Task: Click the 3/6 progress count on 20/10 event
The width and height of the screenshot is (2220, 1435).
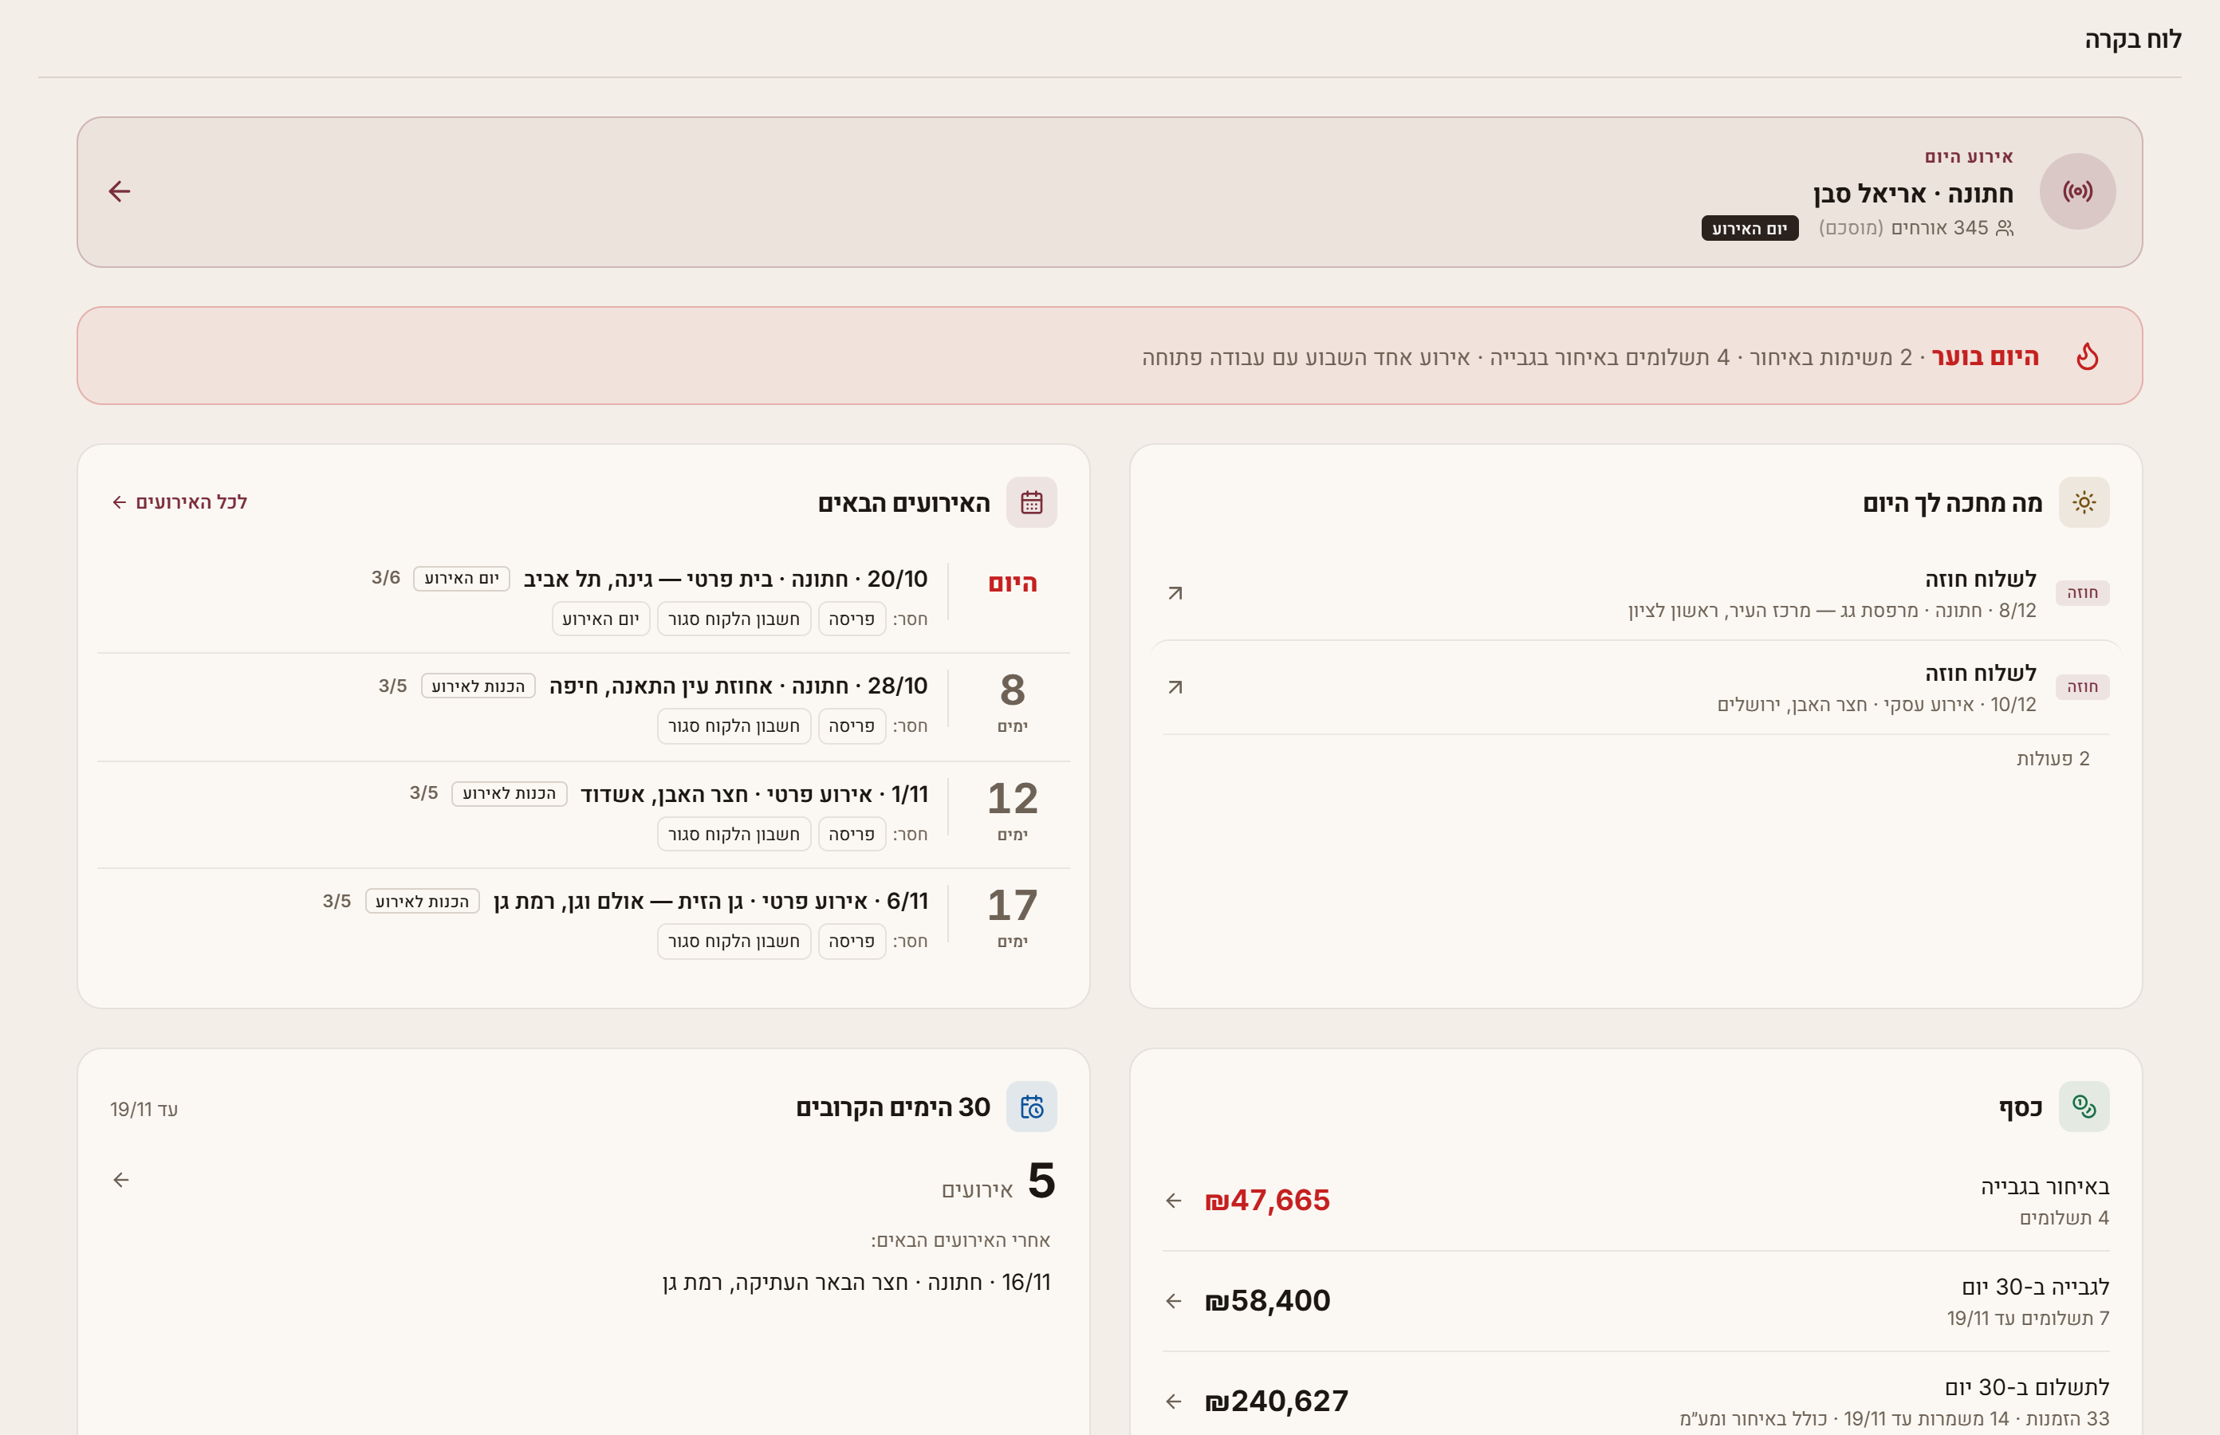Action: tap(386, 578)
